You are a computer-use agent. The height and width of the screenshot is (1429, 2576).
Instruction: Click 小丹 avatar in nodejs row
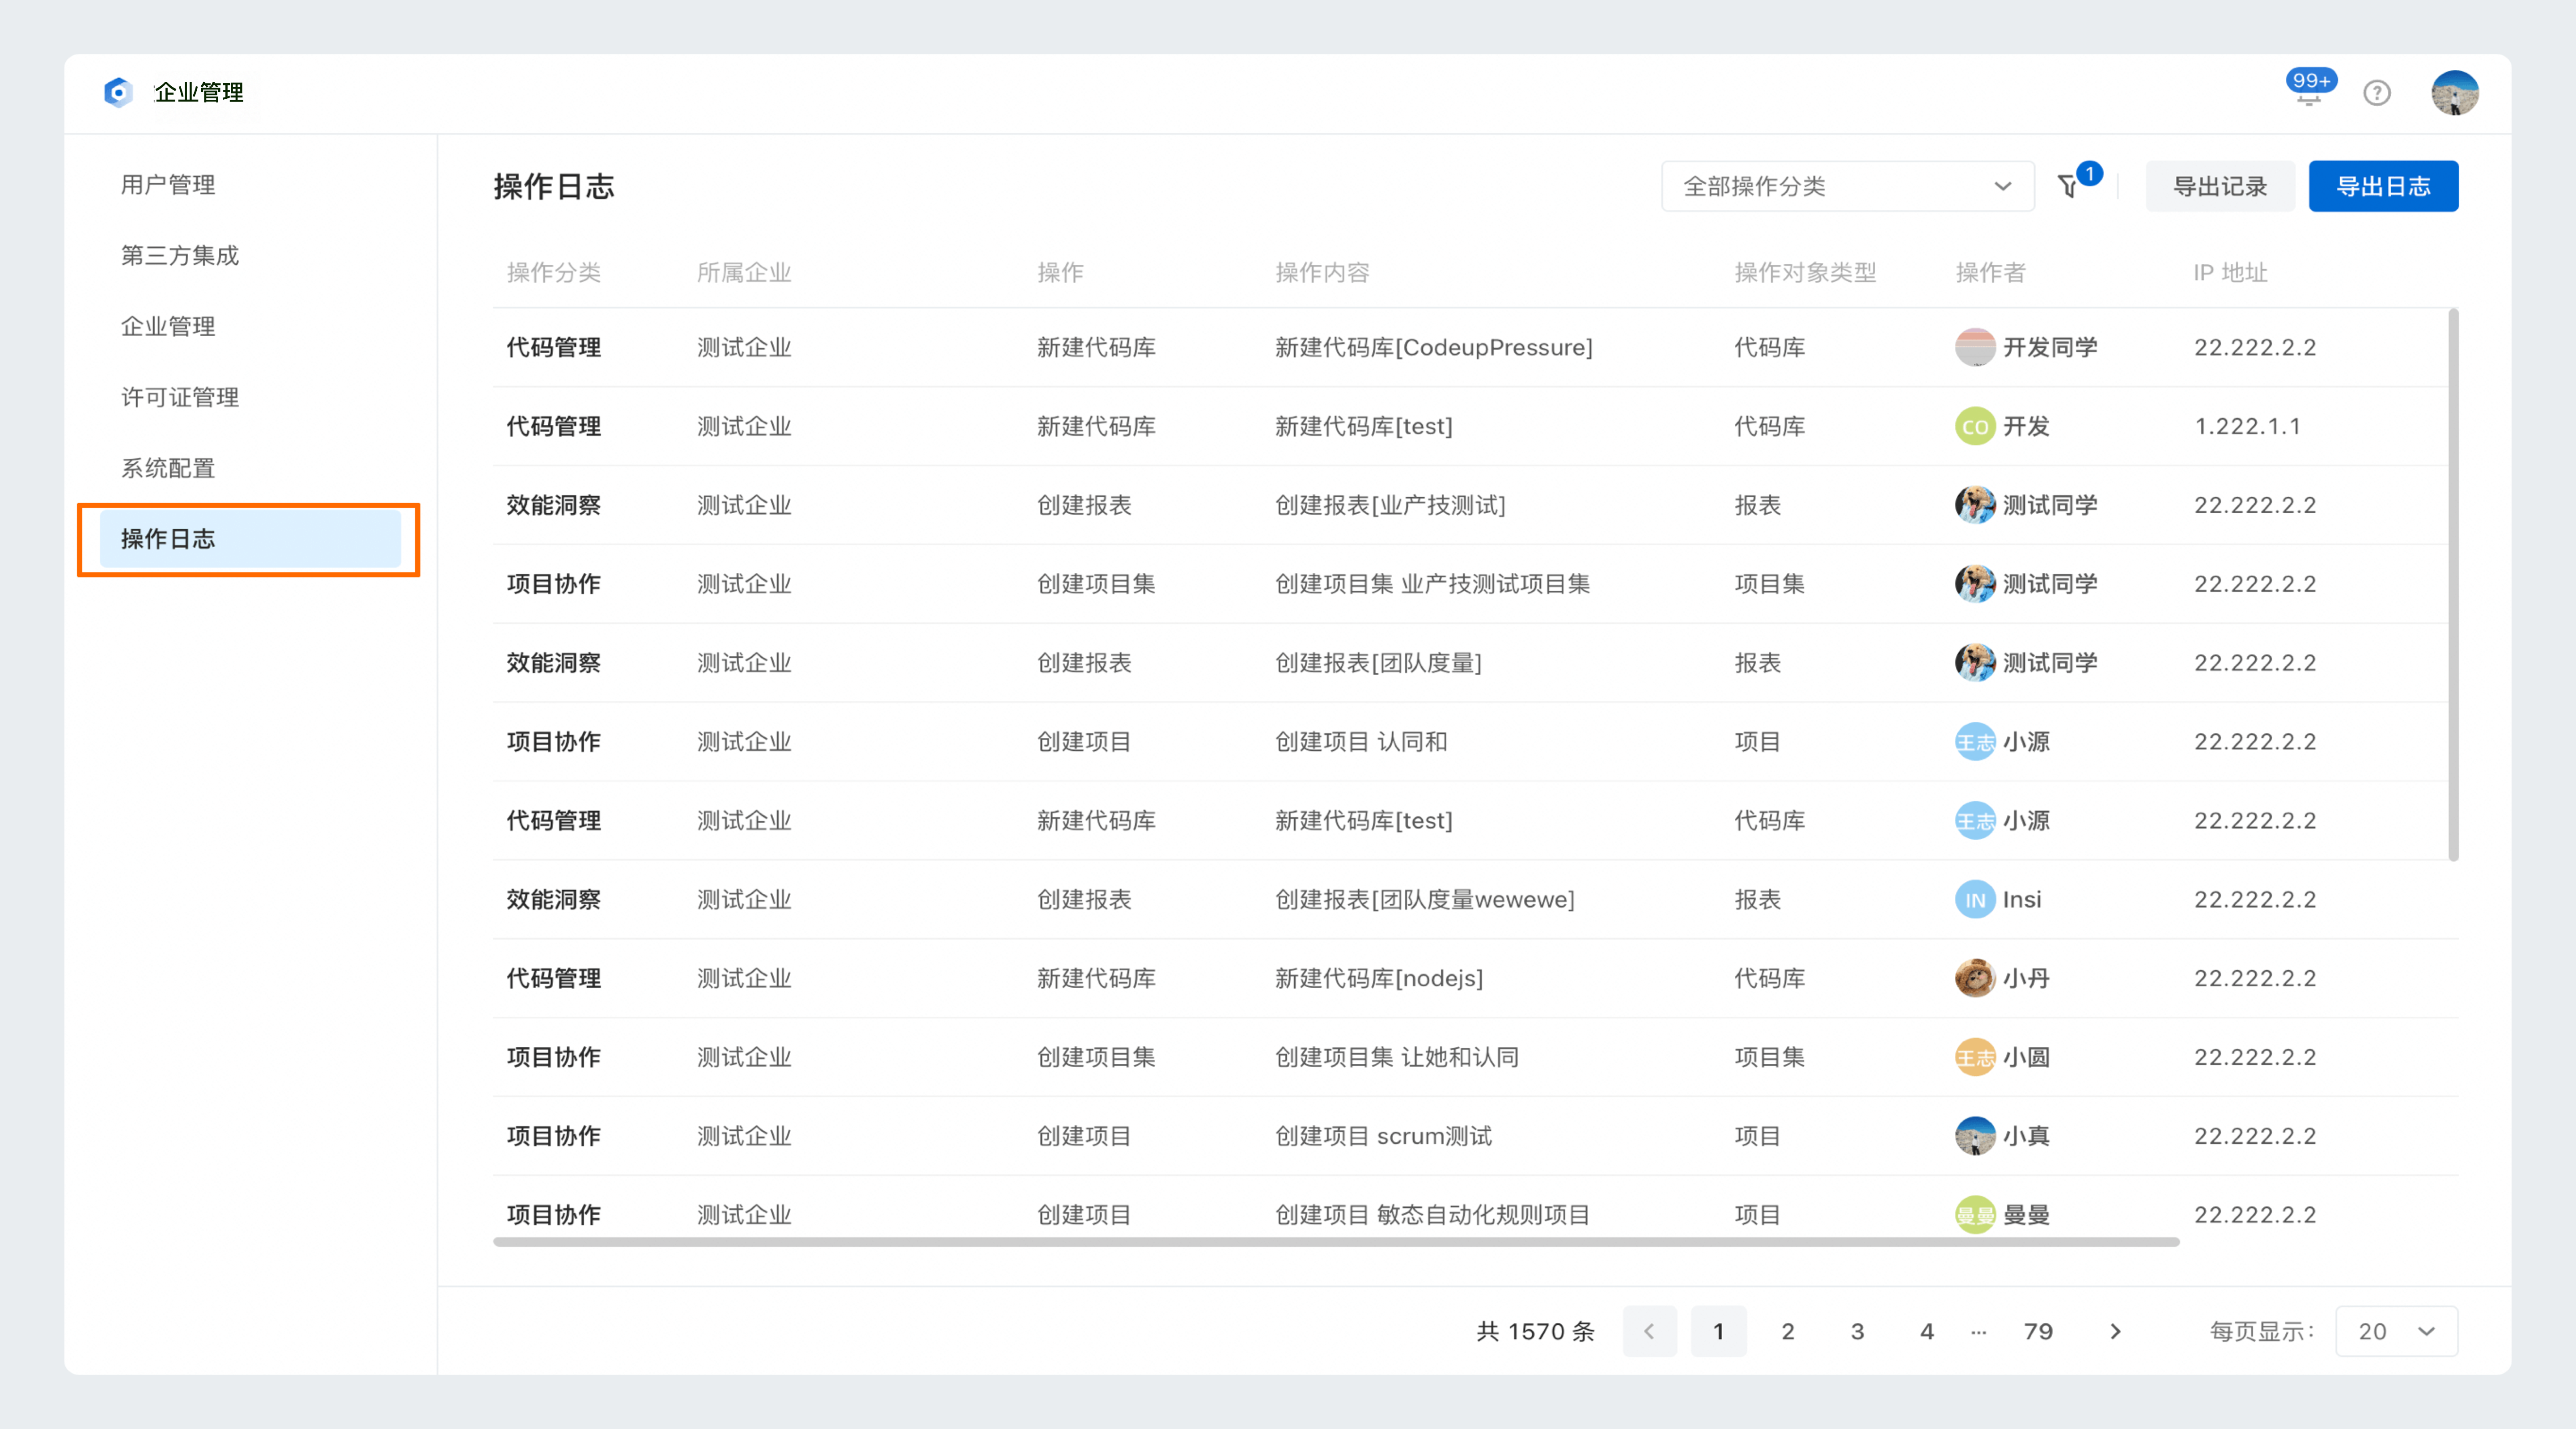click(x=1975, y=978)
